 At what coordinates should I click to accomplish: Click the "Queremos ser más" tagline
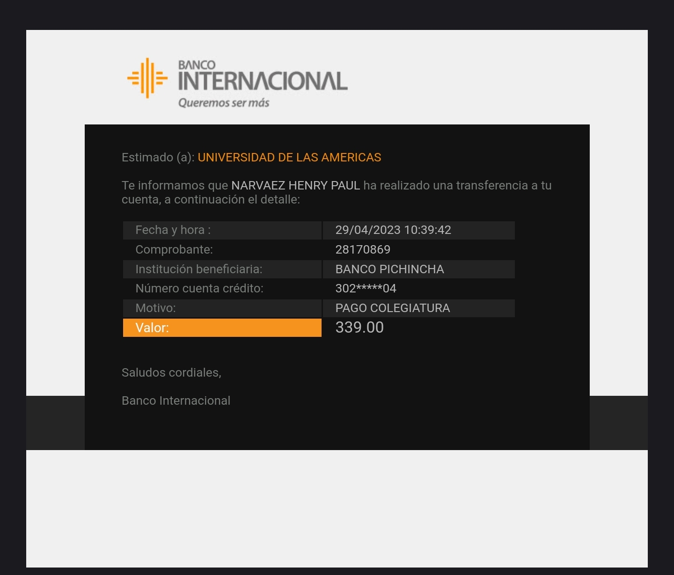(224, 103)
